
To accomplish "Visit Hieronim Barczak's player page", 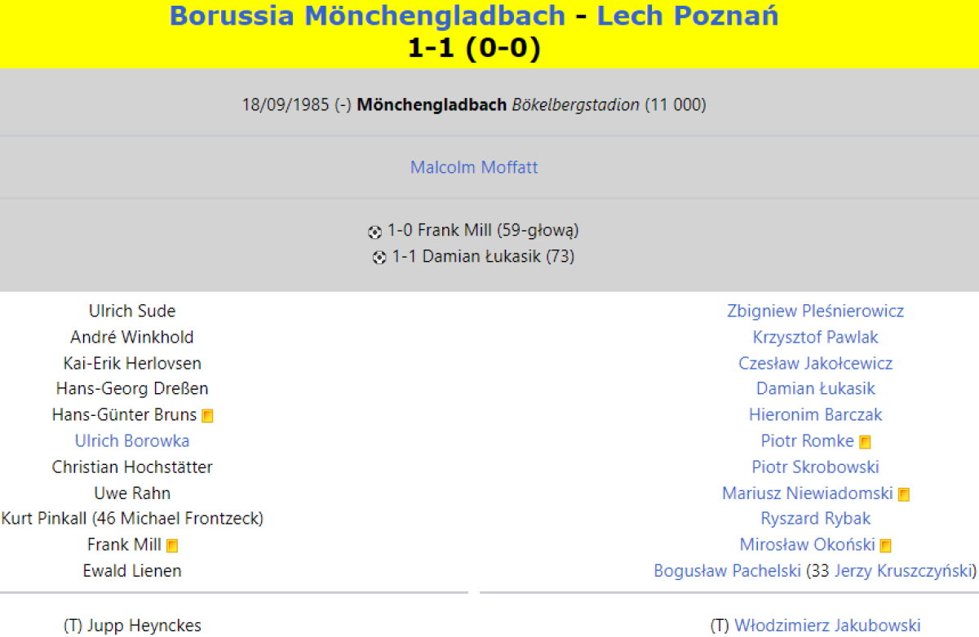I will 815,415.
